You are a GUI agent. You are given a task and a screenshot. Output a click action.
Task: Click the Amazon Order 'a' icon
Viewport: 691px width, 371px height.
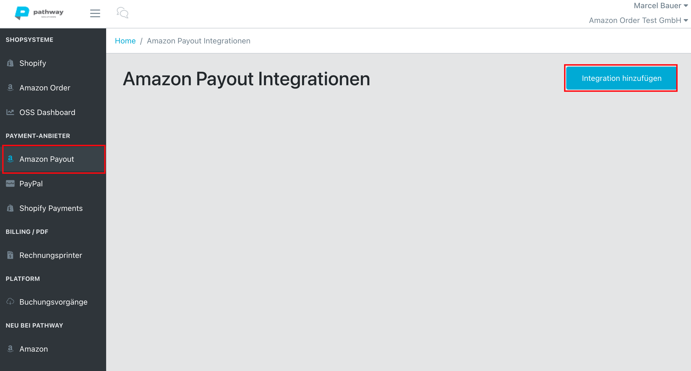[x=10, y=88]
